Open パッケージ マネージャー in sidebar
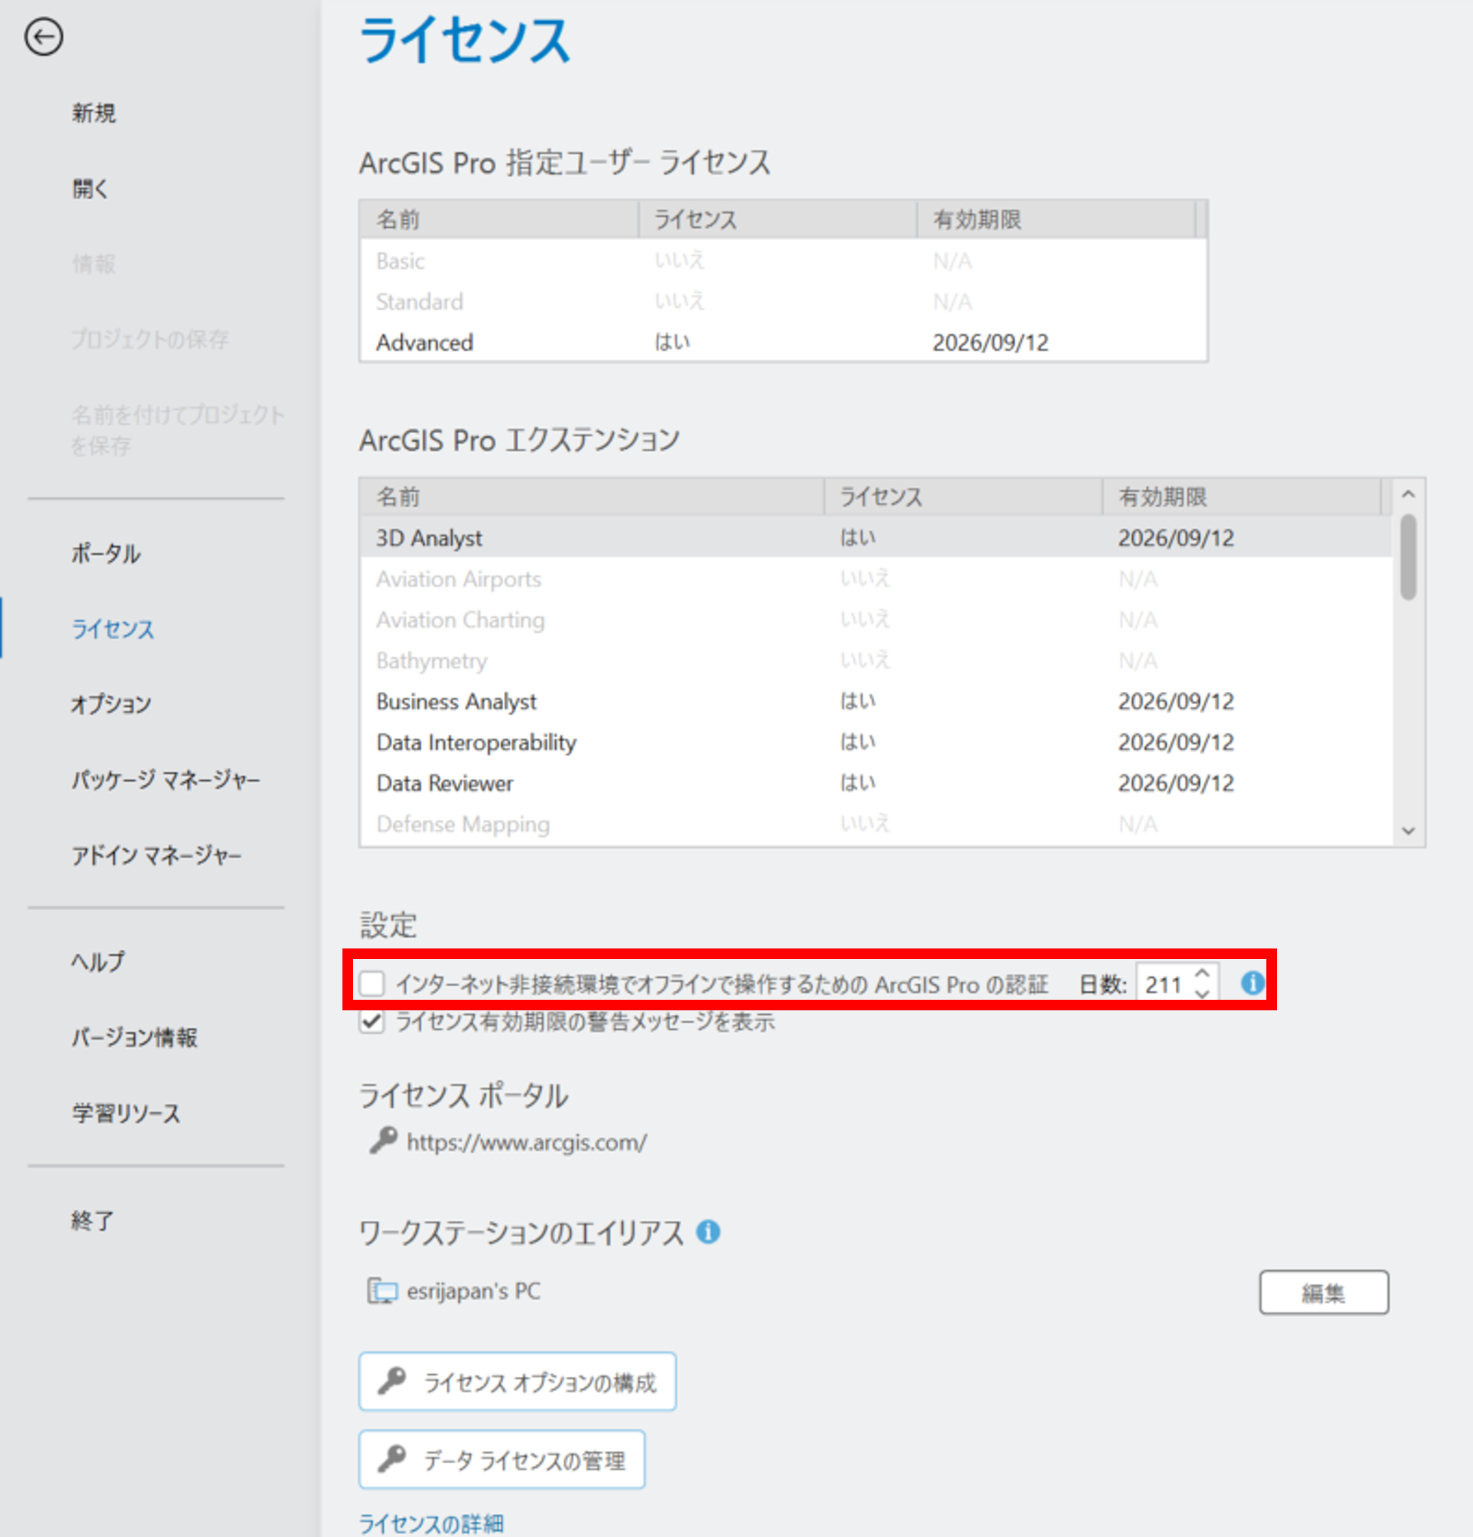 pos(165,779)
